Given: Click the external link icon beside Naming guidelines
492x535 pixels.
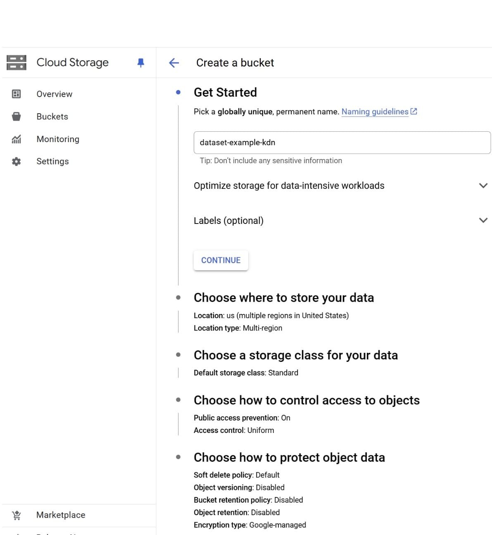Looking at the screenshot, I should pos(414,112).
